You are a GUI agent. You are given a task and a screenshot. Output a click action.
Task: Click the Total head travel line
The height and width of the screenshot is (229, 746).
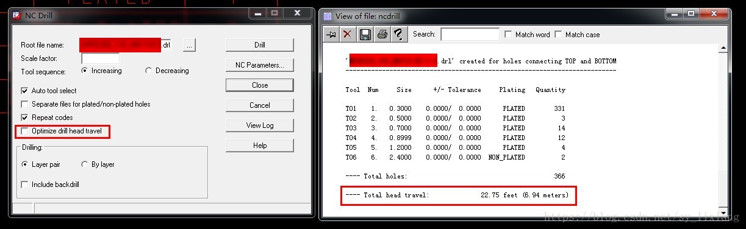(457, 196)
